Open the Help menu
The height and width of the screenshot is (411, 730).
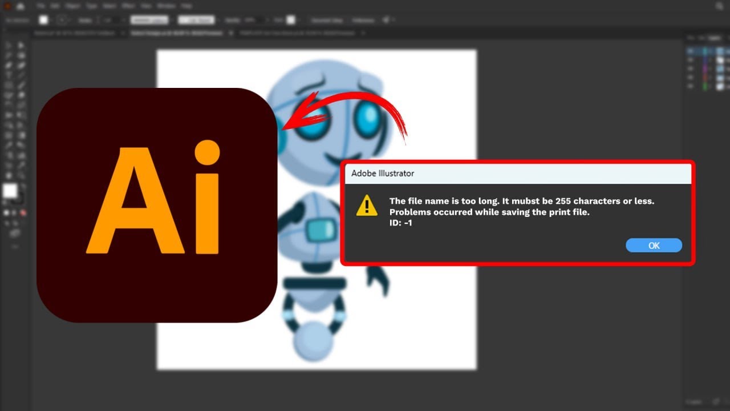(x=186, y=6)
